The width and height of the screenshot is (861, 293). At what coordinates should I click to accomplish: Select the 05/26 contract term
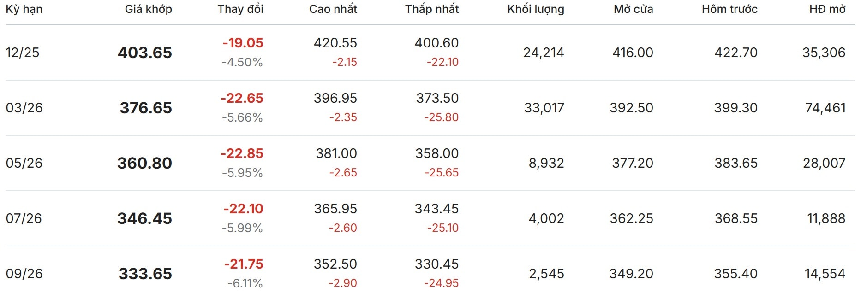24,163
